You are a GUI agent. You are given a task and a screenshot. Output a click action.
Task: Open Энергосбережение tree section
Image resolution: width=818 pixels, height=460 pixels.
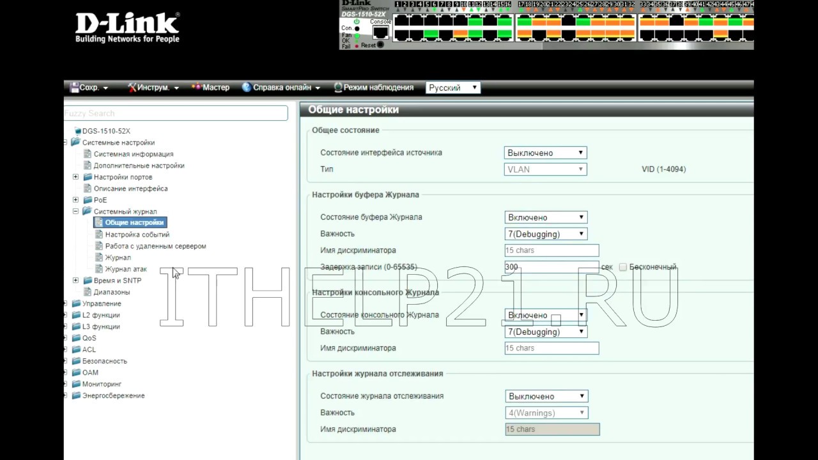[x=114, y=395]
